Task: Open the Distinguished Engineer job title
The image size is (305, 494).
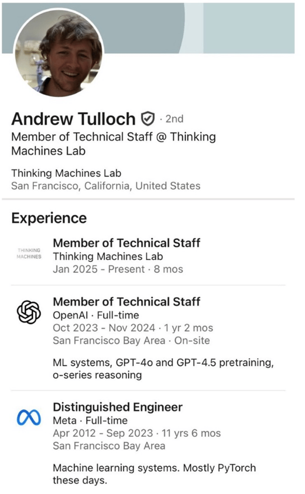Action: coord(117,407)
